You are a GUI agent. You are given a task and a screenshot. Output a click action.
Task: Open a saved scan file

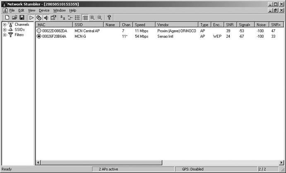14,17
